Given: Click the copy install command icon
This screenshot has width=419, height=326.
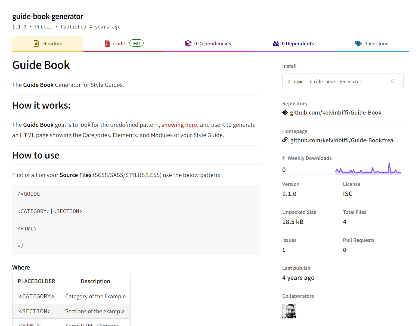Looking at the screenshot, I should [x=393, y=81].
